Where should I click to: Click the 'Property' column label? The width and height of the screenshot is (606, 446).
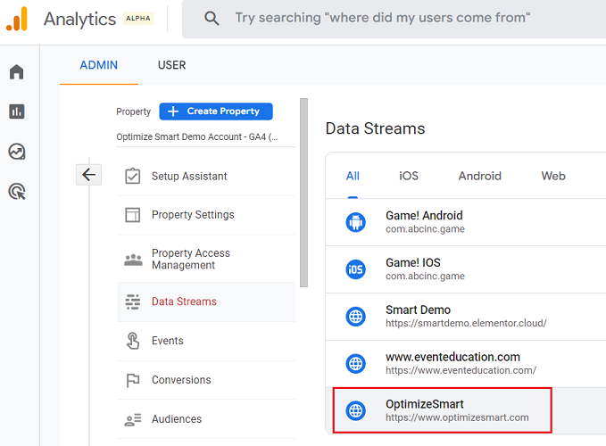[133, 111]
